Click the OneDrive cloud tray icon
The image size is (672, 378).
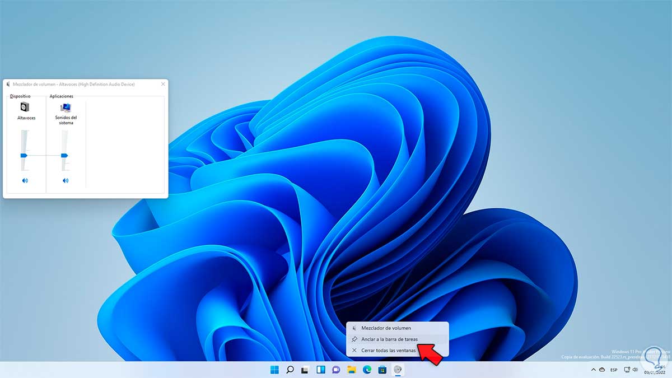(602, 370)
